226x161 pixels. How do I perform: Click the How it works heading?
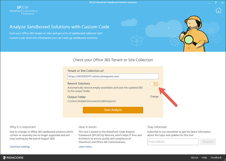pos(88,127)
